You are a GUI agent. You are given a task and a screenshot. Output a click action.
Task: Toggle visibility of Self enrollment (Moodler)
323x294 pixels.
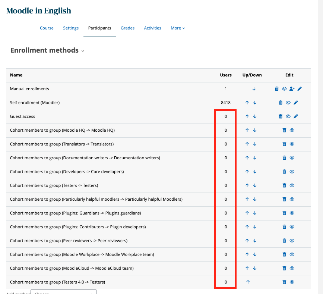288,103
